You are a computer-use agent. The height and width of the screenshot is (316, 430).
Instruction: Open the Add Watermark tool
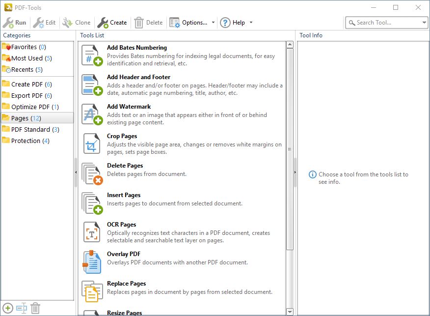coord(129,107)
